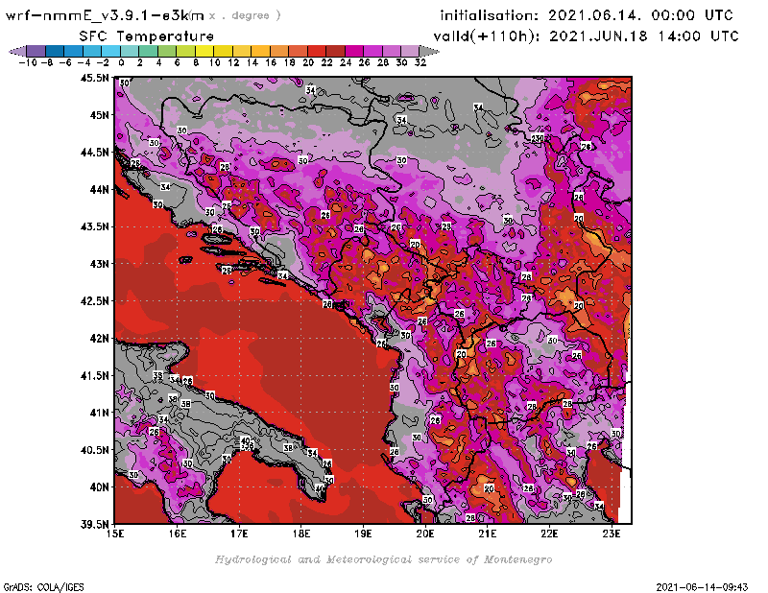This screenshot has height=593, width=768.
Task: Click the '-10' legend label
Action: pyautogui.click(x=28, y=62)
